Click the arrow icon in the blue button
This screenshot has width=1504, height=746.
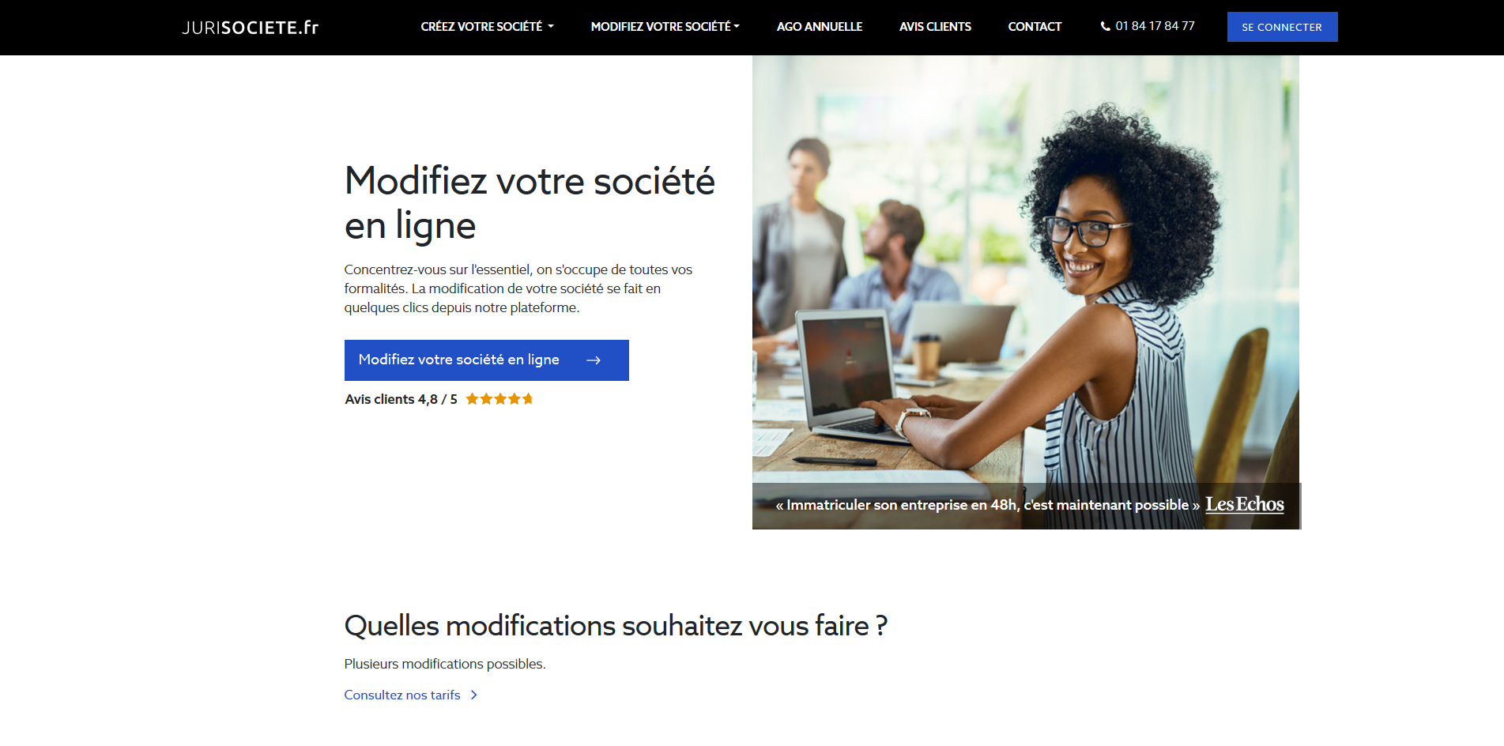(x=594, y=360)
